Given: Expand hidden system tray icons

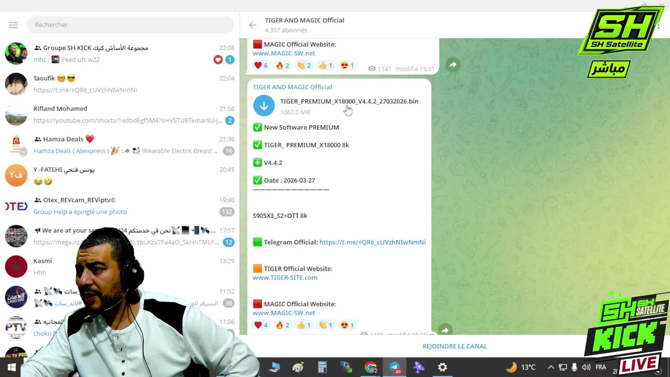Looking at the screenshot, I should coord(551,367).
